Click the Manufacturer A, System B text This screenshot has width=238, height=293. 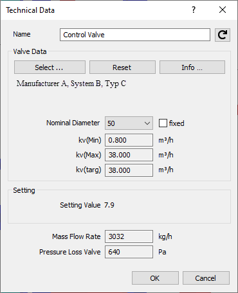click(71, 84)
